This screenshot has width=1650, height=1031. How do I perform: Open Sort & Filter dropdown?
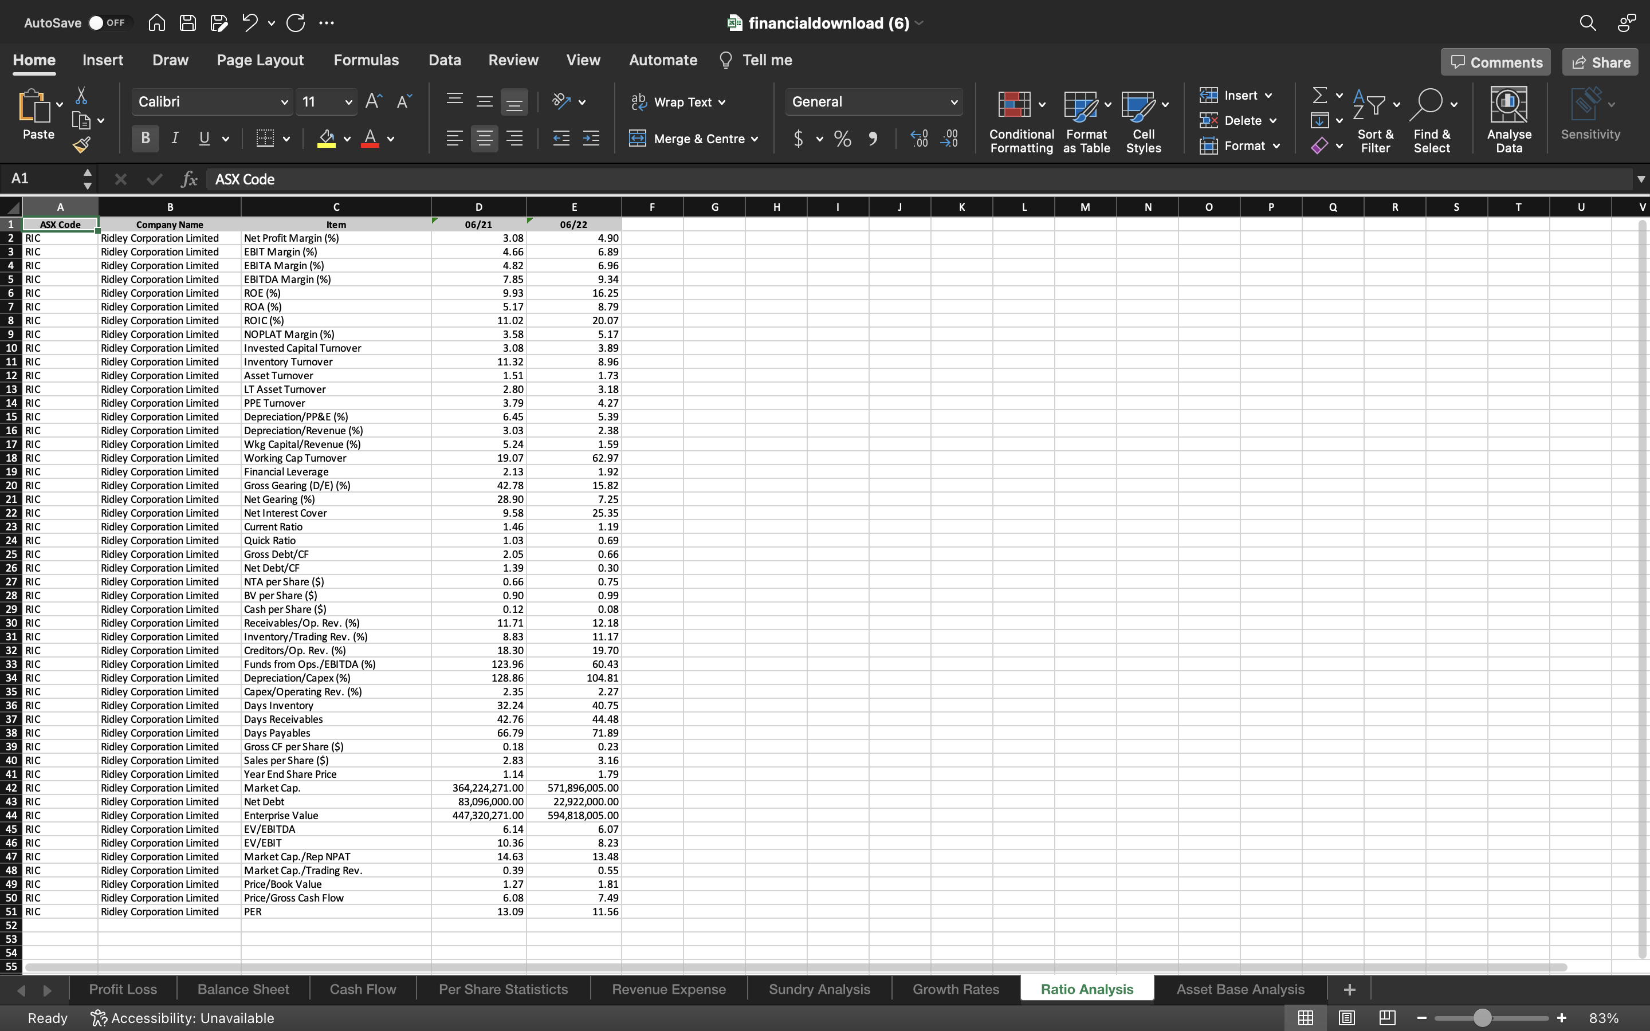[1375, 120]
